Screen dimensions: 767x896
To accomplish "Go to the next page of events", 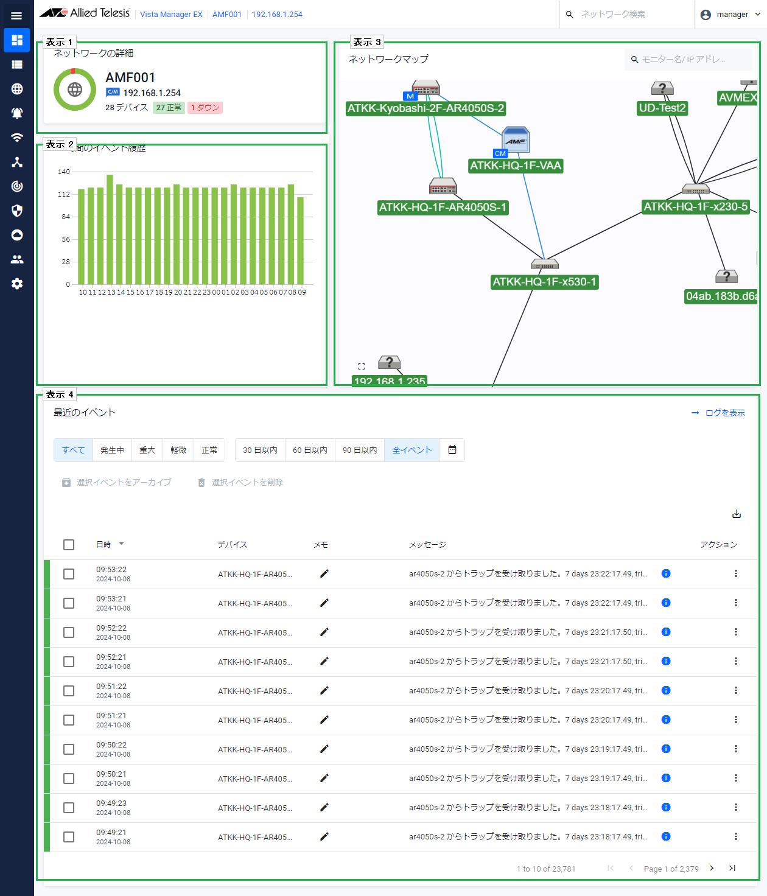I will point(712,868).
